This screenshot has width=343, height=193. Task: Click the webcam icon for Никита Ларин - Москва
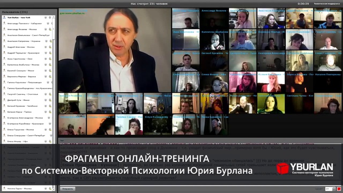coord(46,188)
